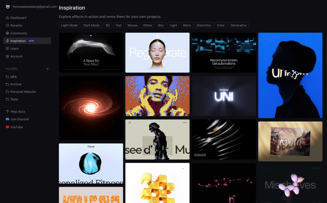Apply the Blur filter tag
This screenshot has width=327, height=203.
161,25
